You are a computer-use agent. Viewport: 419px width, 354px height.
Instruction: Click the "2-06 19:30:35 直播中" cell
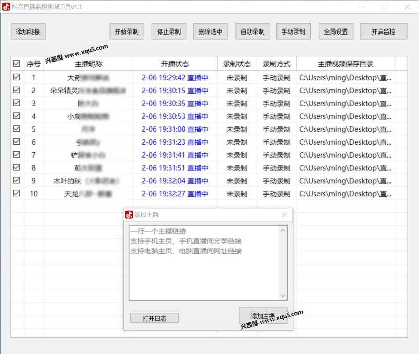point(175,103)
